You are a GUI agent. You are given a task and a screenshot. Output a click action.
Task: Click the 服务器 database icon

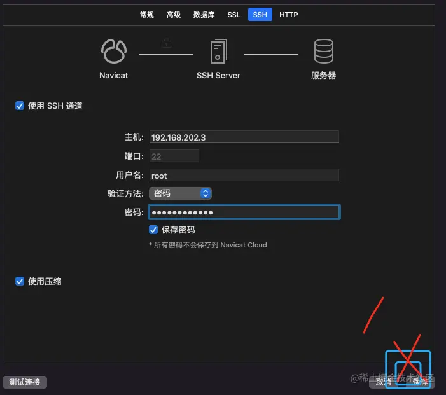323,51
